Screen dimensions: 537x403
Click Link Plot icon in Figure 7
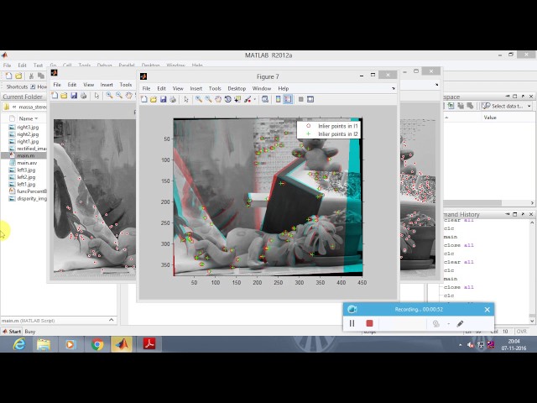[265, 99]
